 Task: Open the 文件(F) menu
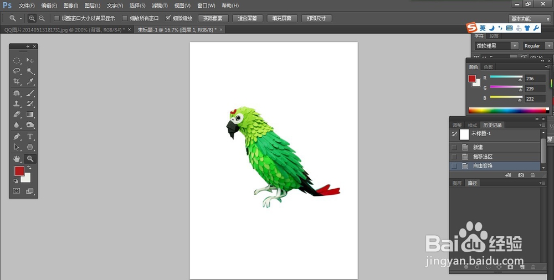pos(27,6)
